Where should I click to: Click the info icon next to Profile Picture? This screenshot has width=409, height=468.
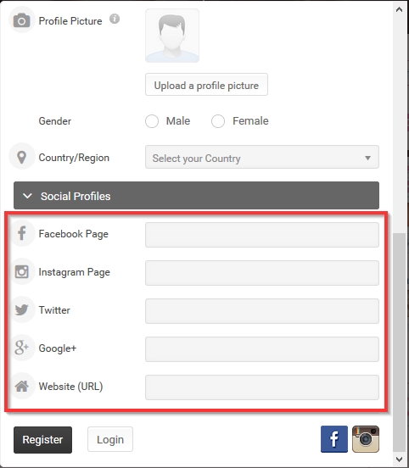point(115,19)
